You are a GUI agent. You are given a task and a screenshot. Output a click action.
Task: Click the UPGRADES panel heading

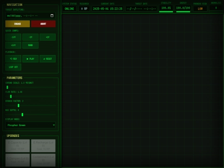tap(13, 136)
